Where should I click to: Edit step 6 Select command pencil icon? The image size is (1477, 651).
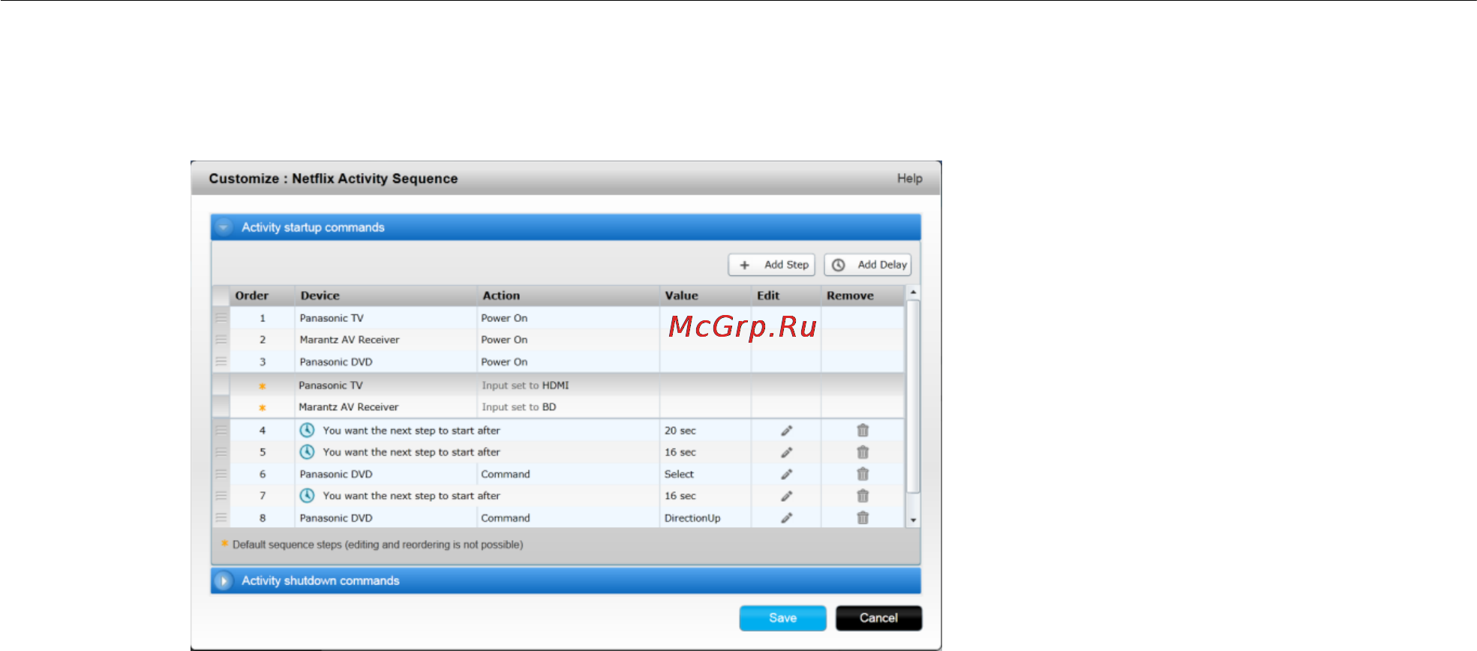coord(786,474)
